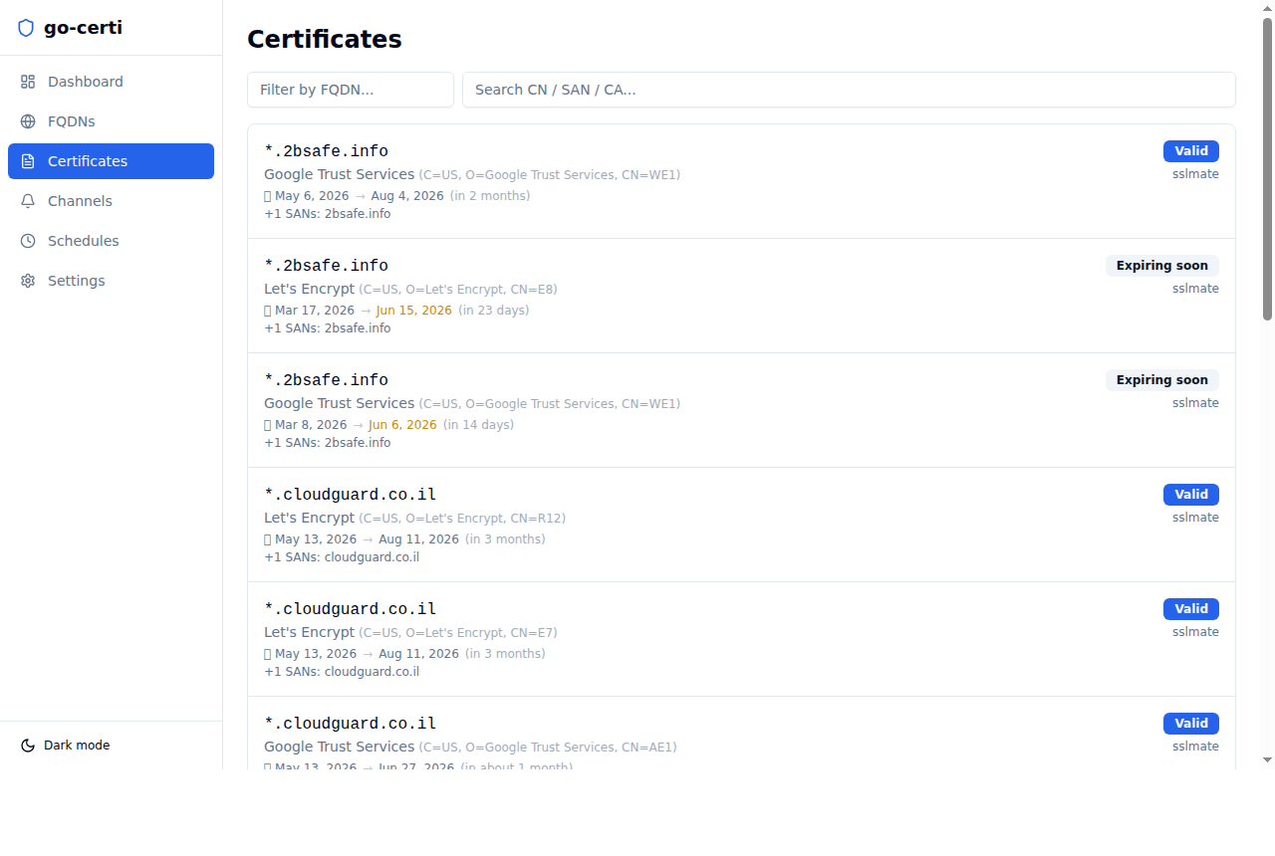Click "(C=US, O=Let's Encrypt, CN=E7)" issuer text

458,633
